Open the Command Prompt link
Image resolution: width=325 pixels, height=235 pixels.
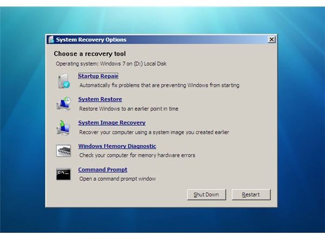[102, 169]
